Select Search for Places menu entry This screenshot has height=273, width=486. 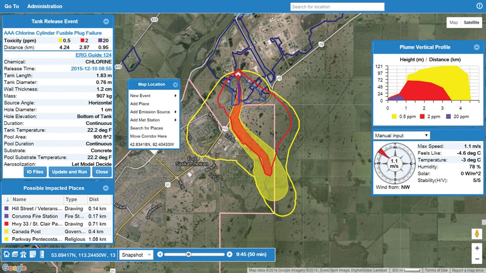[154, 128]
